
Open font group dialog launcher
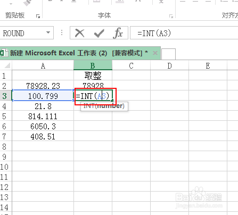(x=171, y=16)
